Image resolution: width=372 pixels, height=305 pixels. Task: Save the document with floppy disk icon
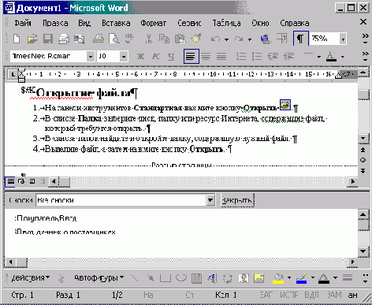pyautogui.click(x=48, y=39)
